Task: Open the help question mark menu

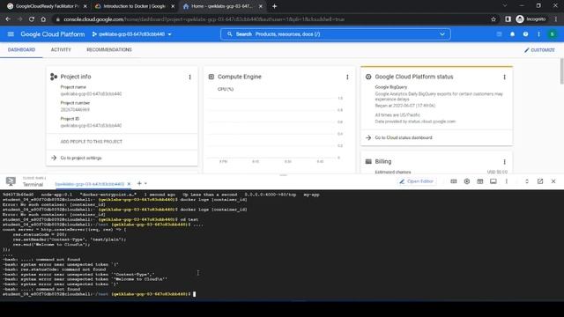Action: click(525, 34)
